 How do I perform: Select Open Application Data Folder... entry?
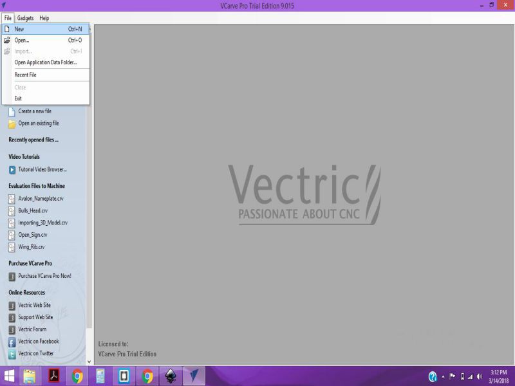(x=46, y=62)
